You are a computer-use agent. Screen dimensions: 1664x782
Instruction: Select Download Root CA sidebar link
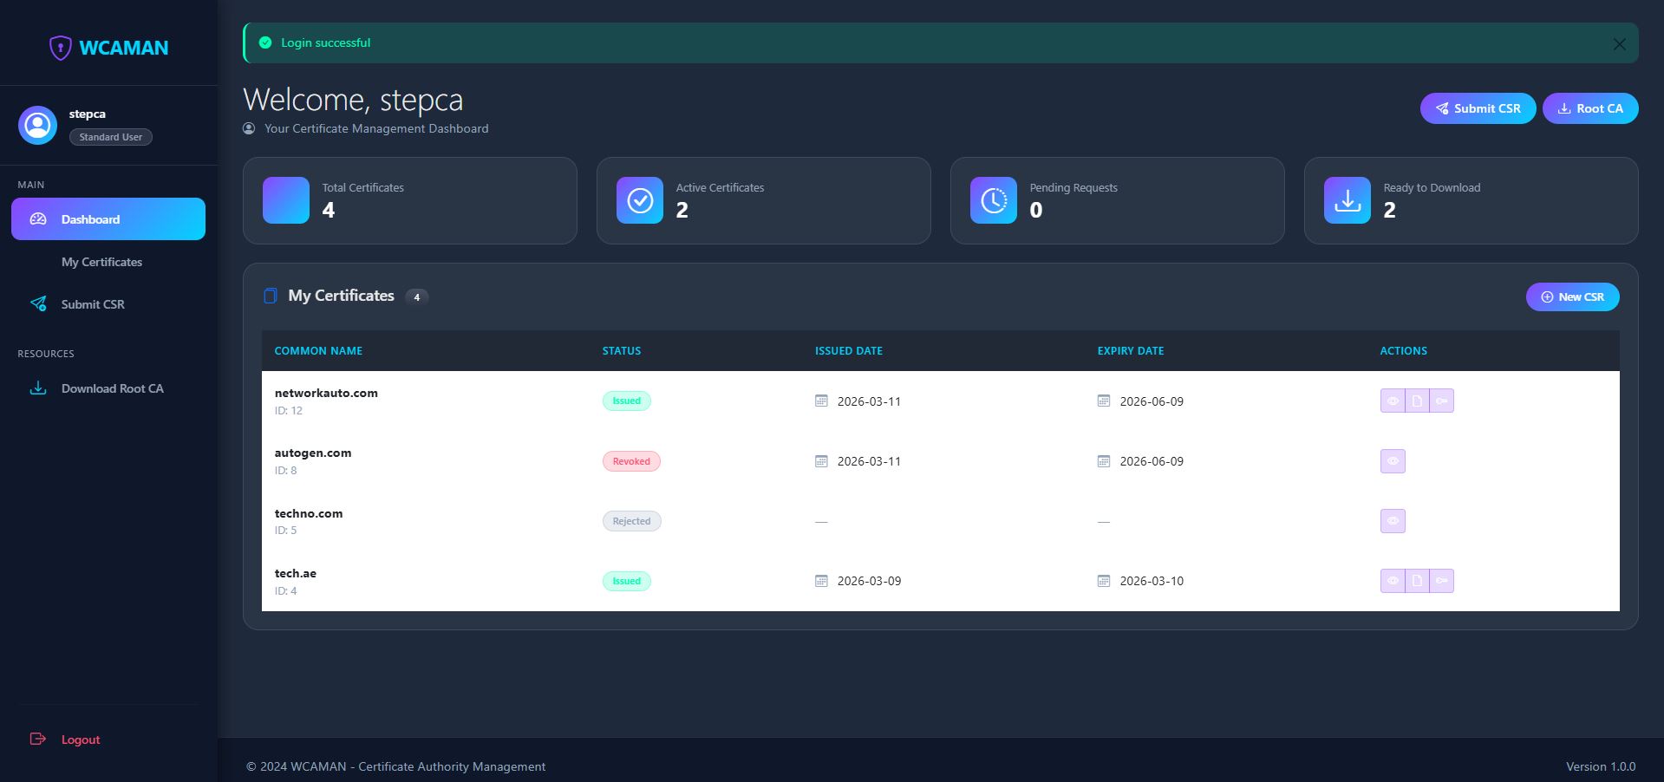[x=108, y=388]
